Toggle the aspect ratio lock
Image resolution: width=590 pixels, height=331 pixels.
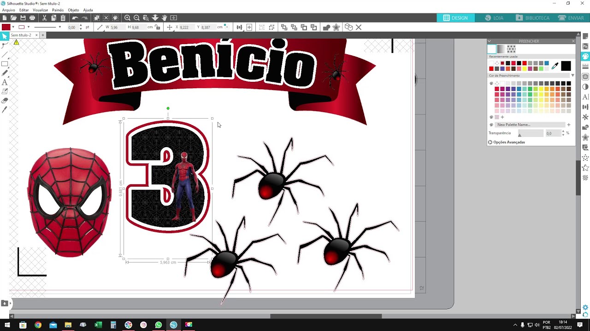[158, 28]
